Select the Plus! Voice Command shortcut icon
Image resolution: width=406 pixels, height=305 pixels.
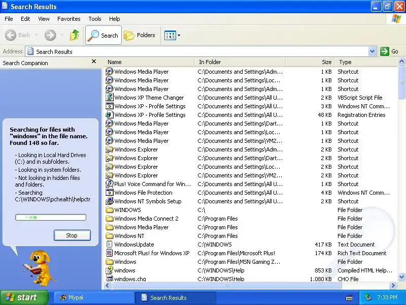110,184
